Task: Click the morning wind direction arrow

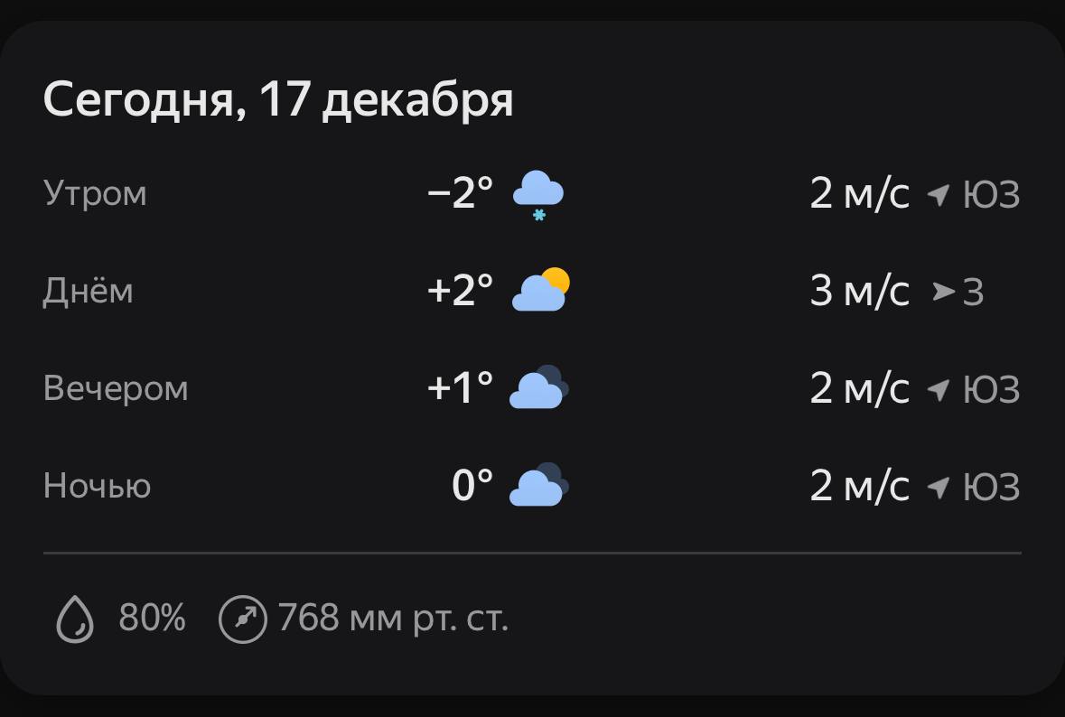Action: pyautogui.click(x=939, y=194)
